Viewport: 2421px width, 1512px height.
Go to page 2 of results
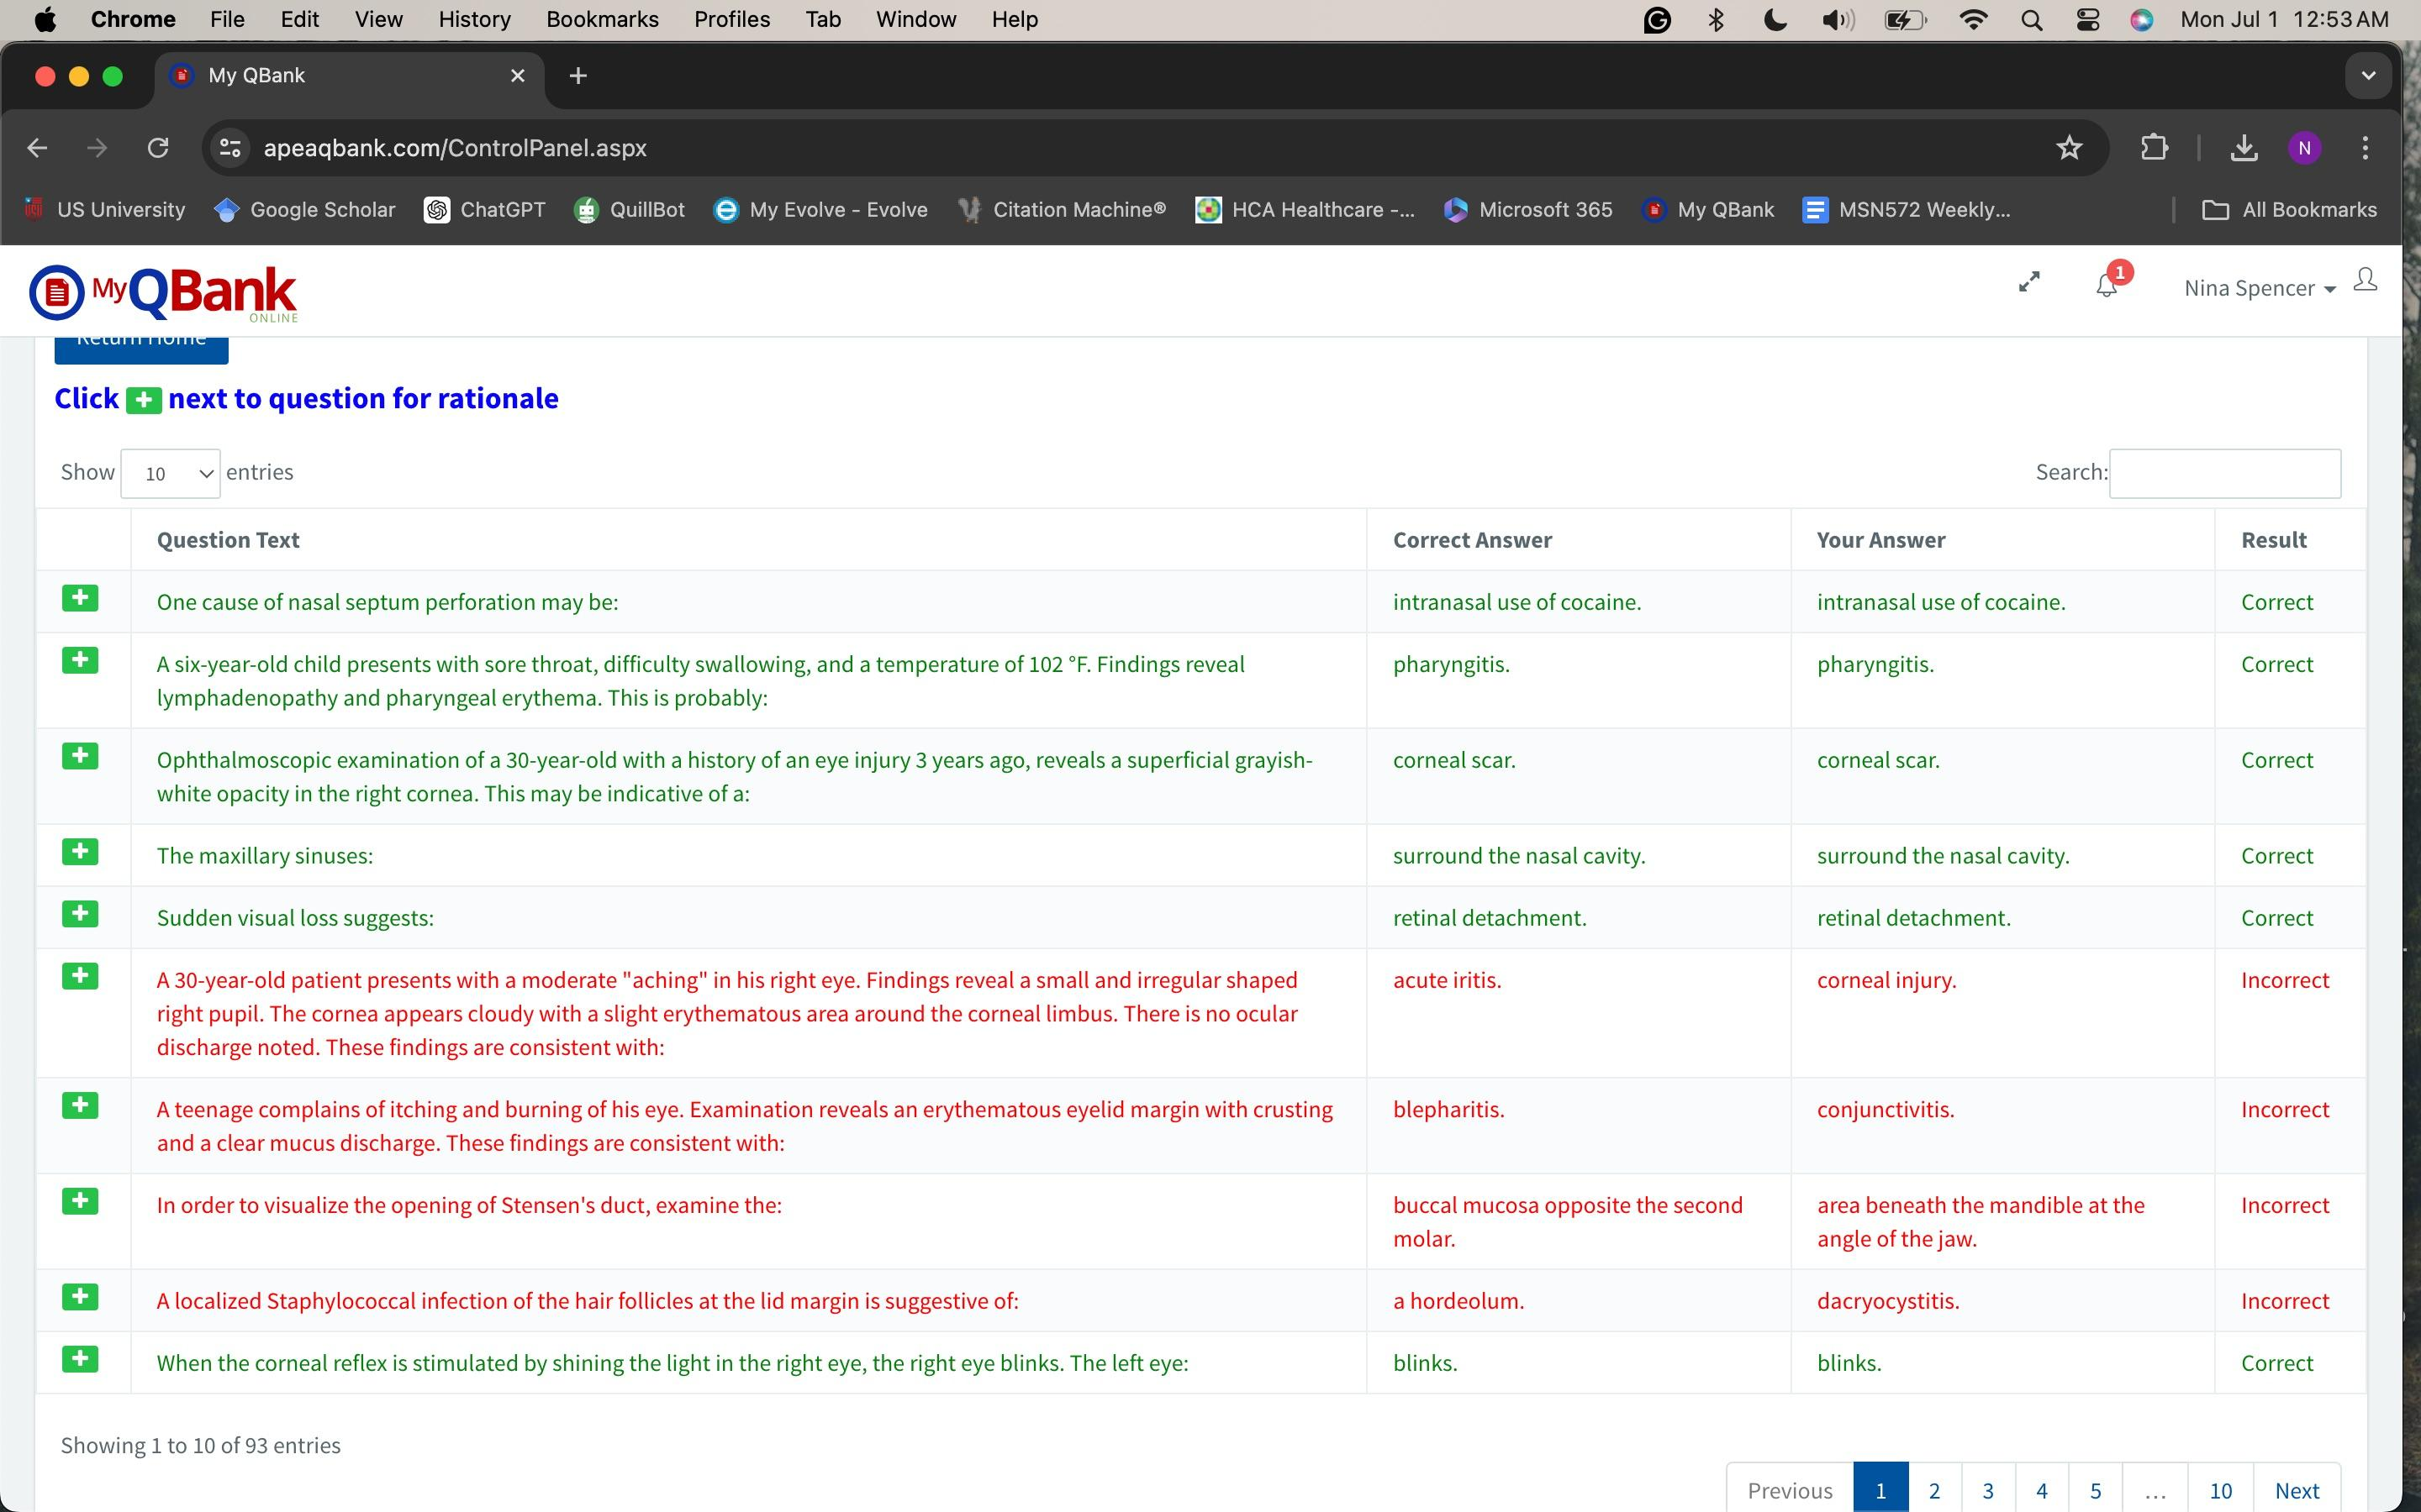click(x=1933, y=1490)
